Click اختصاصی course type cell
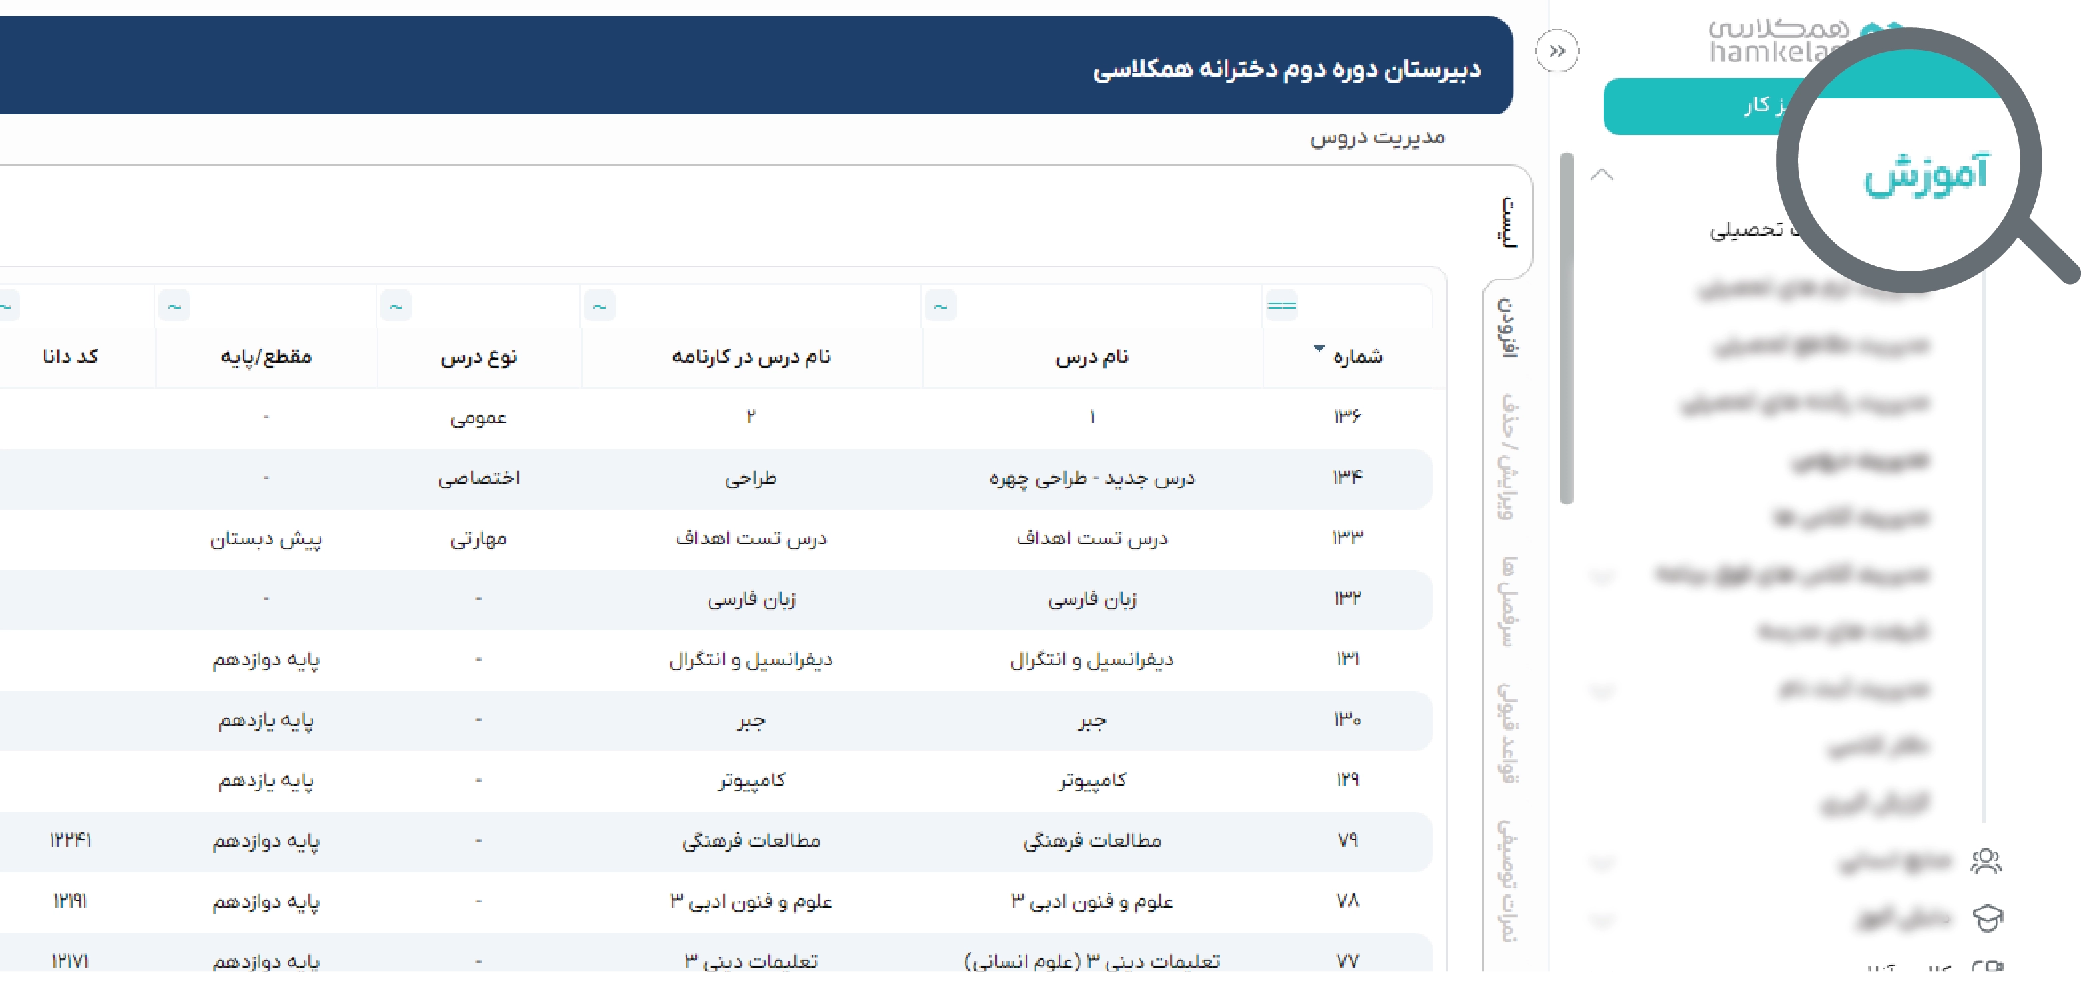2081x998 pixels. 478,478
